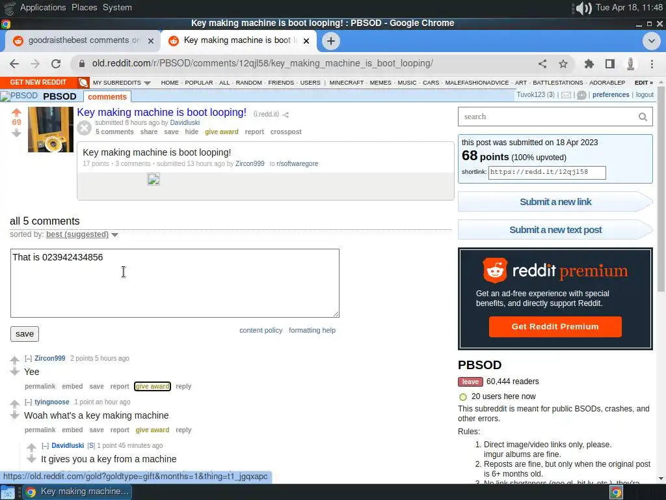
Task: Collapse Zircon999's comment with [–]
Action: (x=28, y=359)
